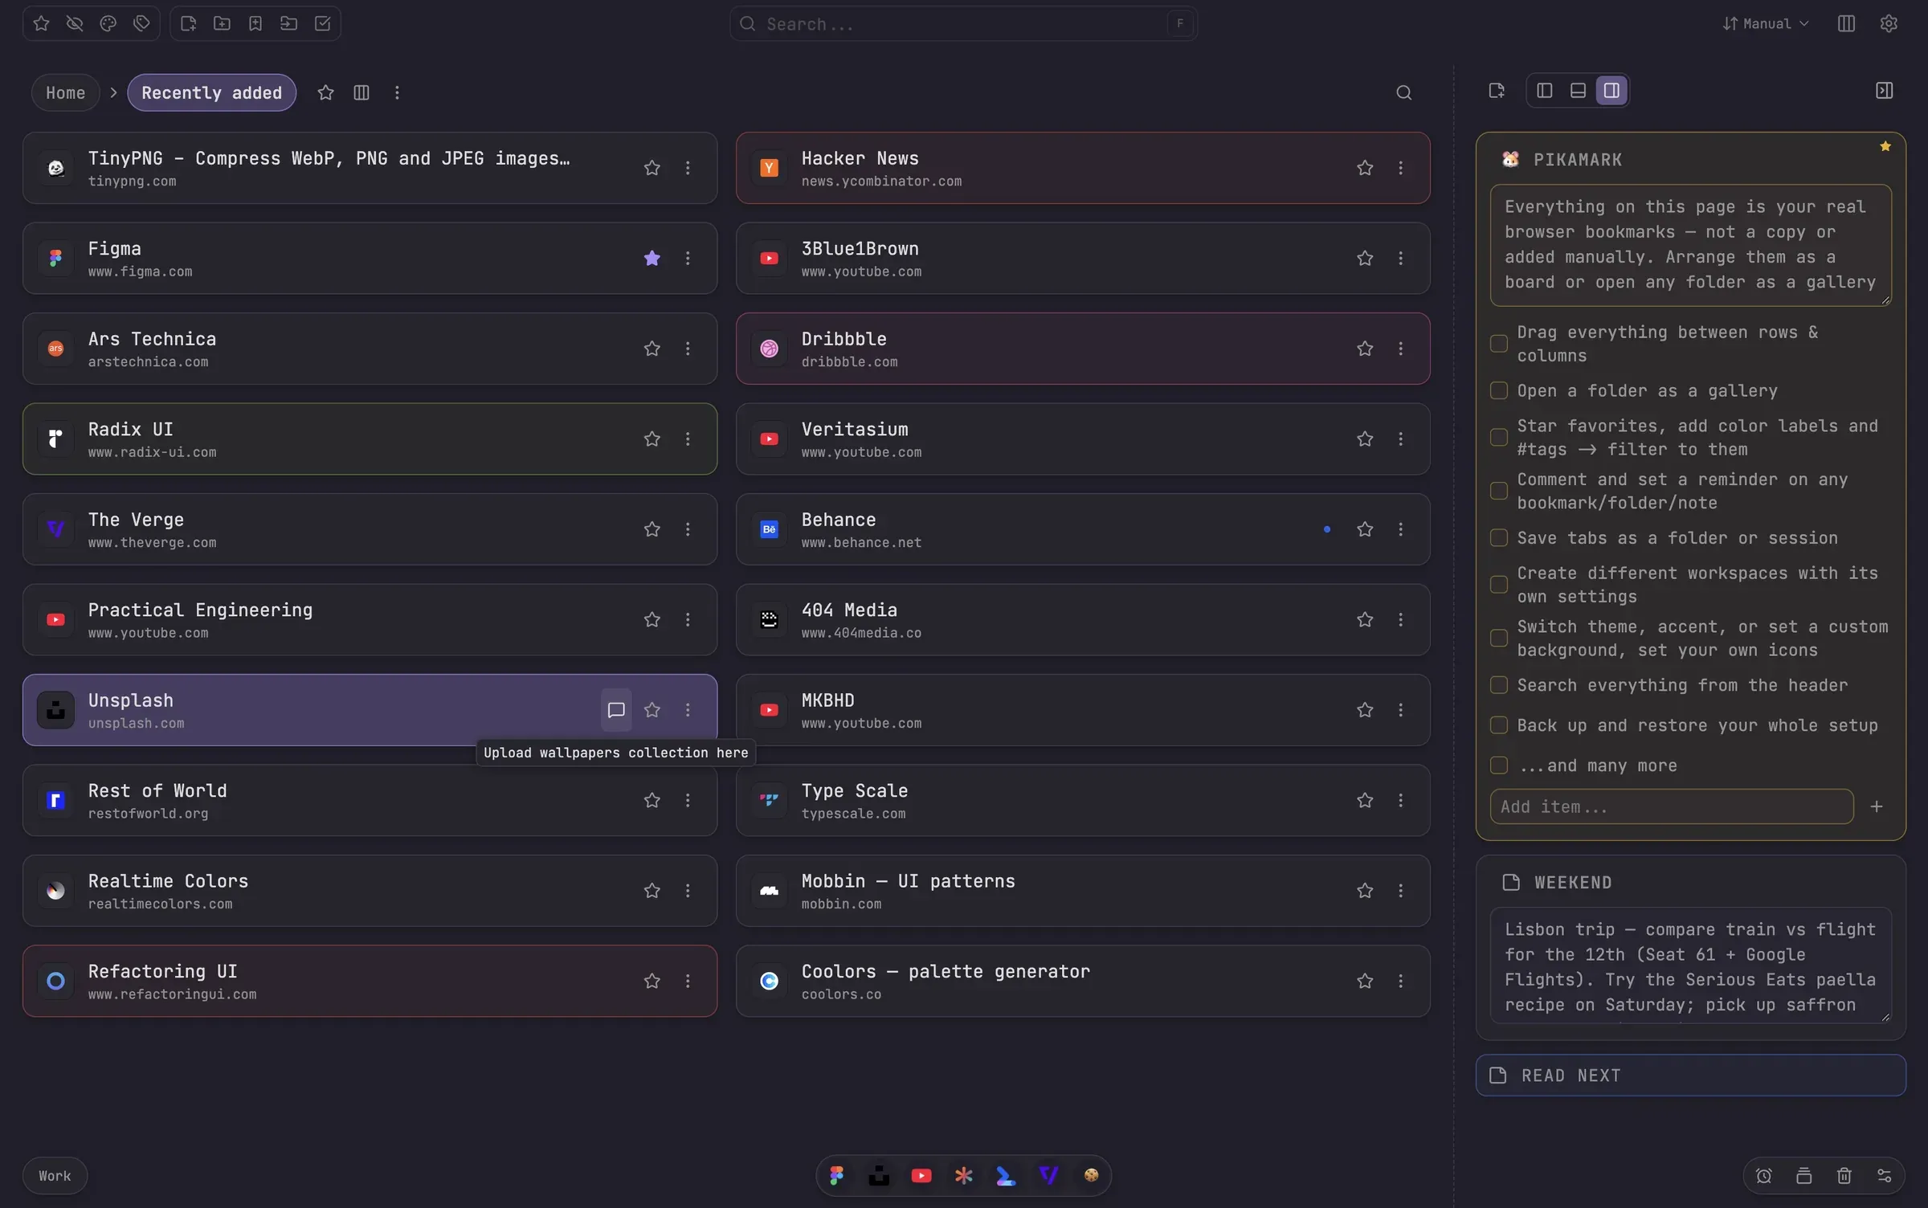Launch Figma from the bottom dock
The width and height of the screenshot is (1928, 1208).
(x=837, y=1176)
